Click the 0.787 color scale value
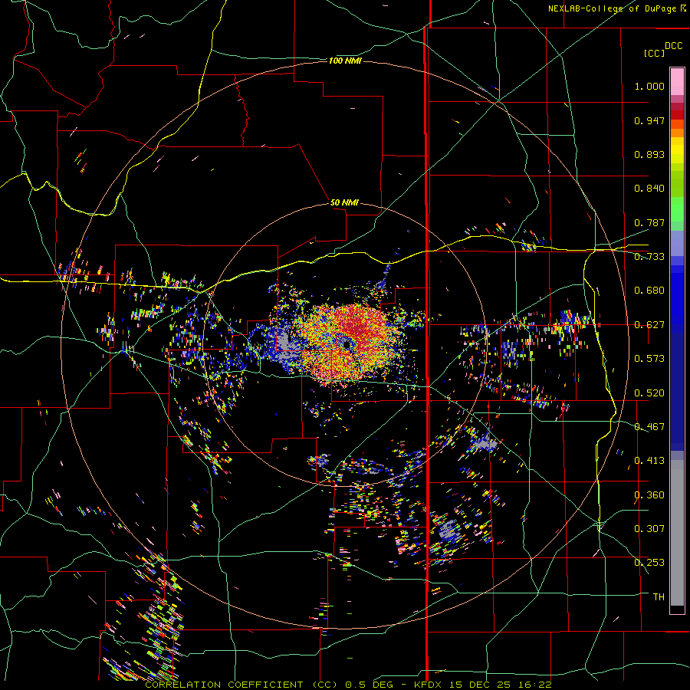This screenshot has height=690, width=690. pyautogui.click(x=649, y=222)
